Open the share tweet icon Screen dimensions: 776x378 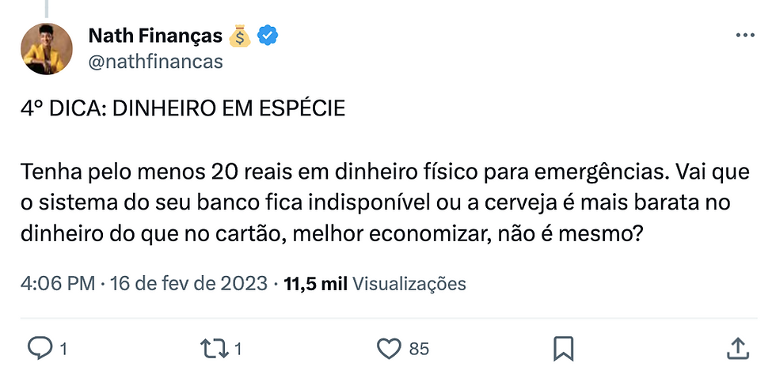[736, 348]
